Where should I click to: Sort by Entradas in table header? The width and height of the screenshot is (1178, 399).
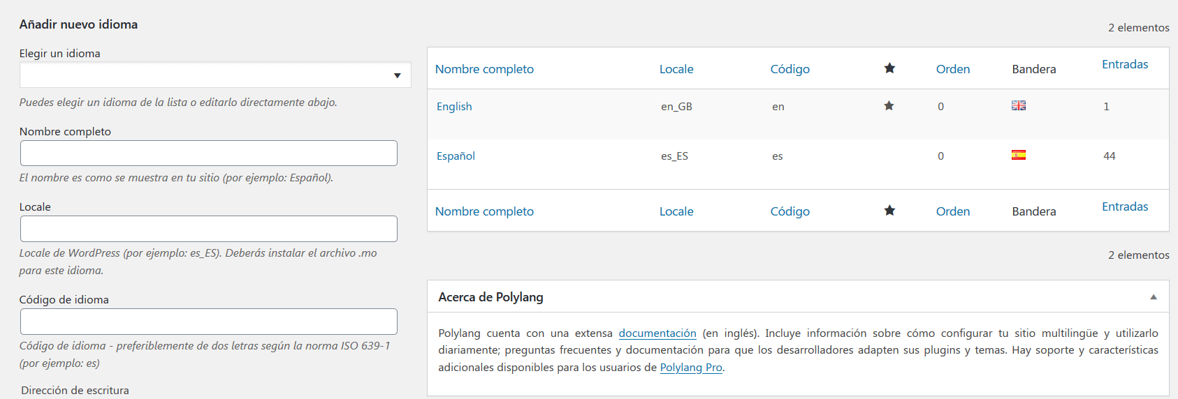click(x=1125, y=64)
